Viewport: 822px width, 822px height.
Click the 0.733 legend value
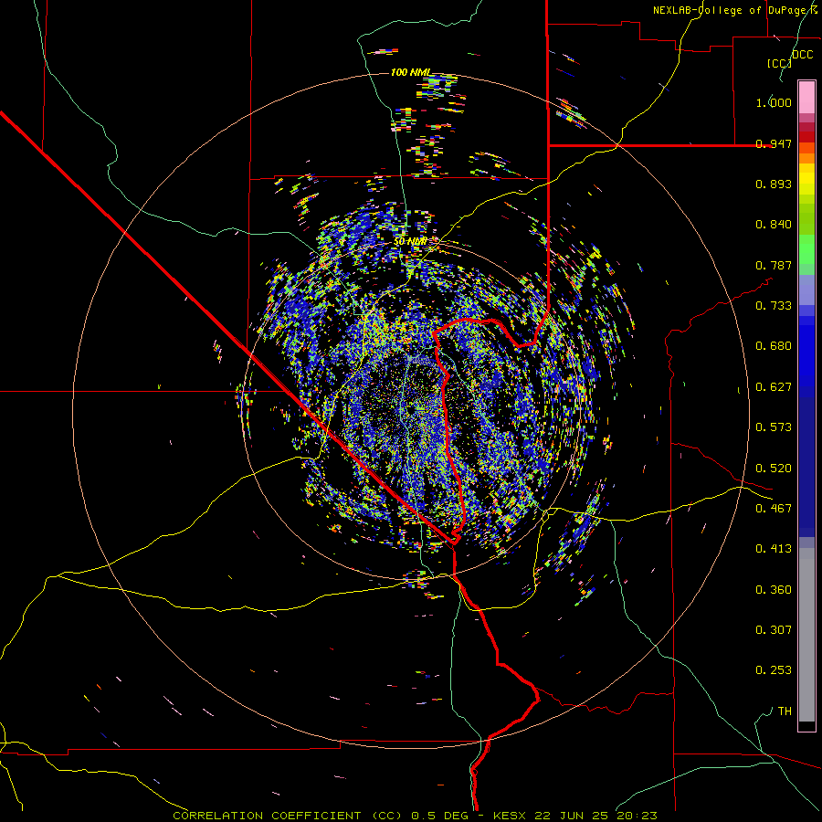click(x=774, y=306)
